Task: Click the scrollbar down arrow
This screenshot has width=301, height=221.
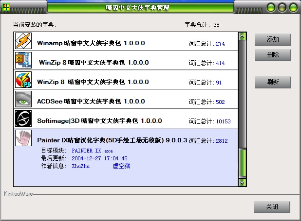Action: (x=242, y=182)
